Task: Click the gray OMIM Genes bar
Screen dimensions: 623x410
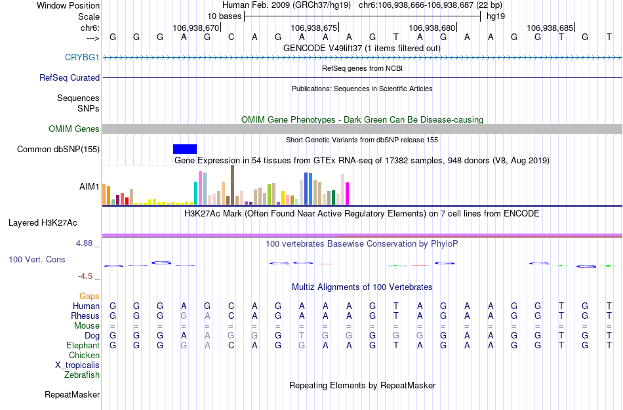Action: point(363,129)
